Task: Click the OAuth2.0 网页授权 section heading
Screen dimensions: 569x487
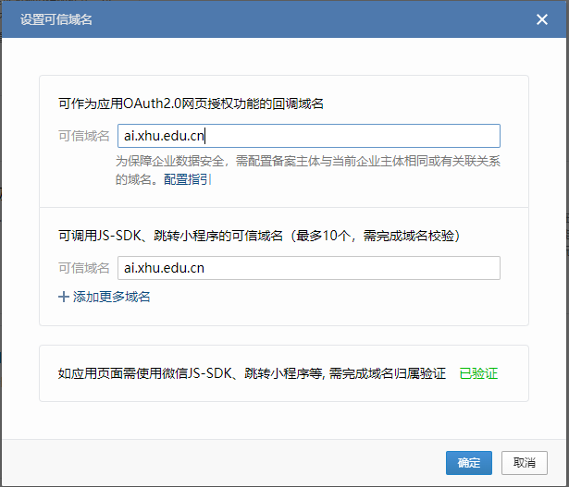Action: [x=190, y=103]
